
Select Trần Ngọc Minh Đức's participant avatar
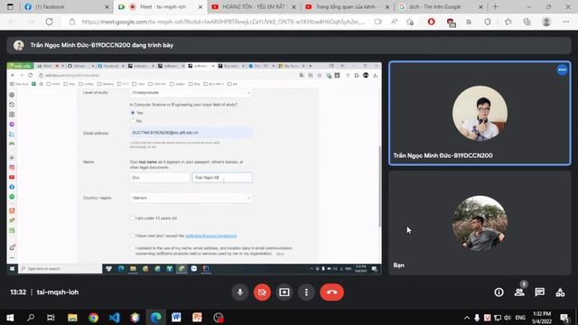[480, 114]
